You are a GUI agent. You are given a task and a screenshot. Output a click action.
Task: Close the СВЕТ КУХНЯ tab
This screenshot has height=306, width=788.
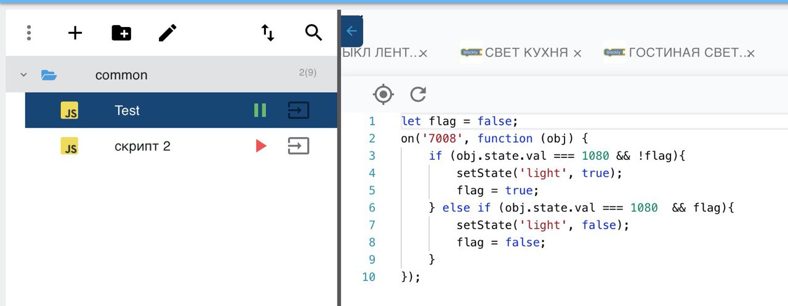click(577, 53)
